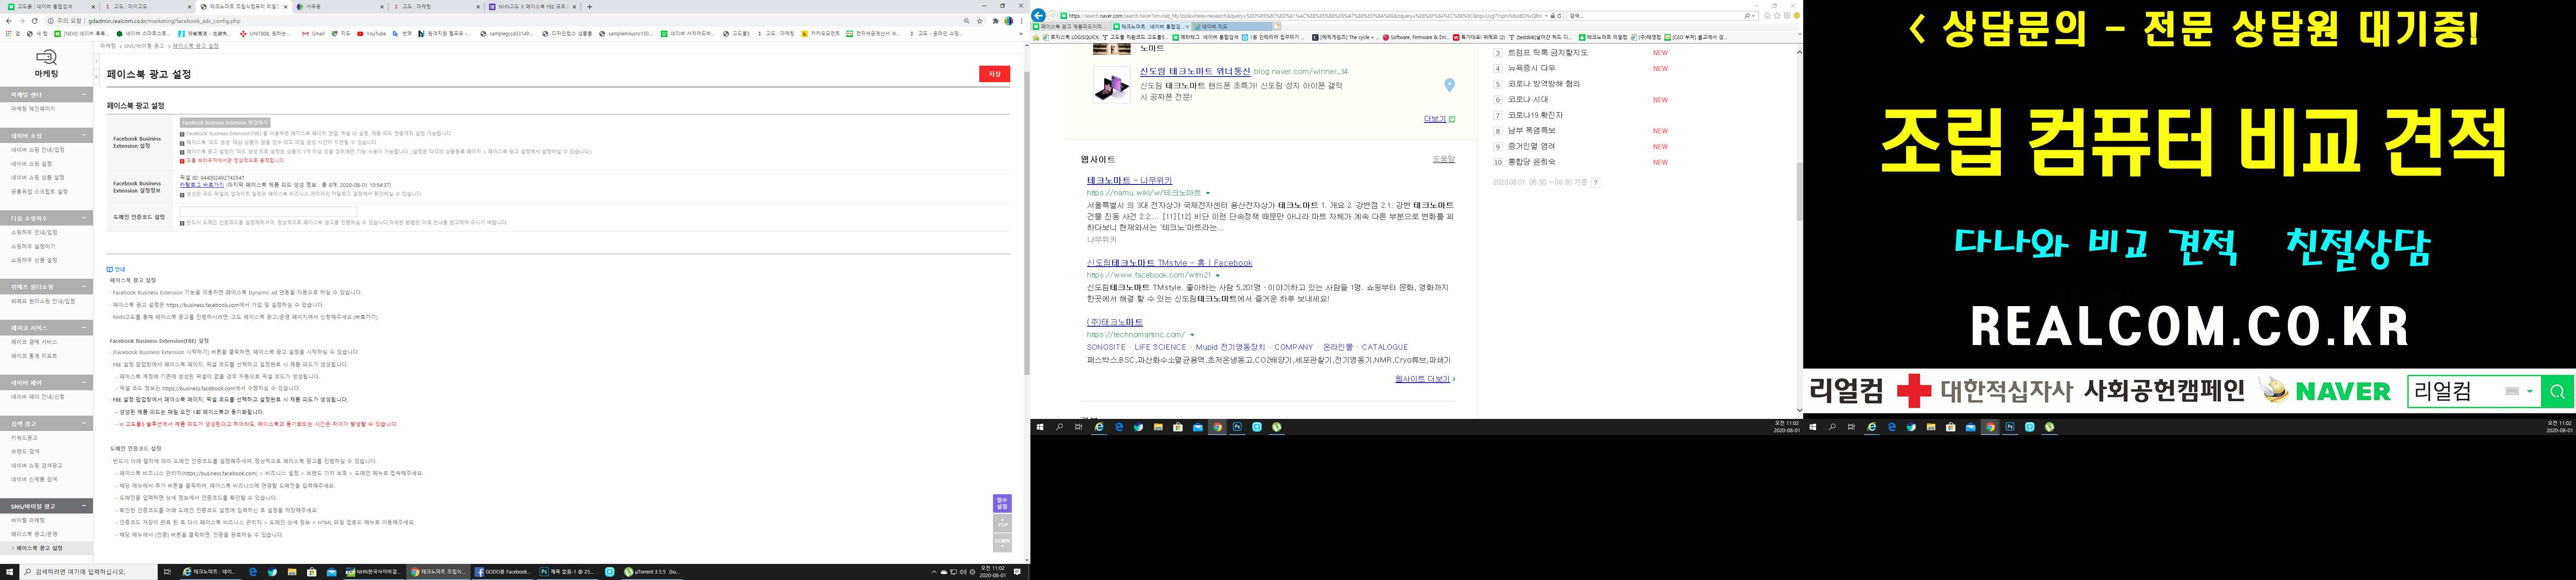The height and width of the screenshot is (580, 2576).
Task: Click green search button in 리얼컴 banner
Action: click(2557, 391)
